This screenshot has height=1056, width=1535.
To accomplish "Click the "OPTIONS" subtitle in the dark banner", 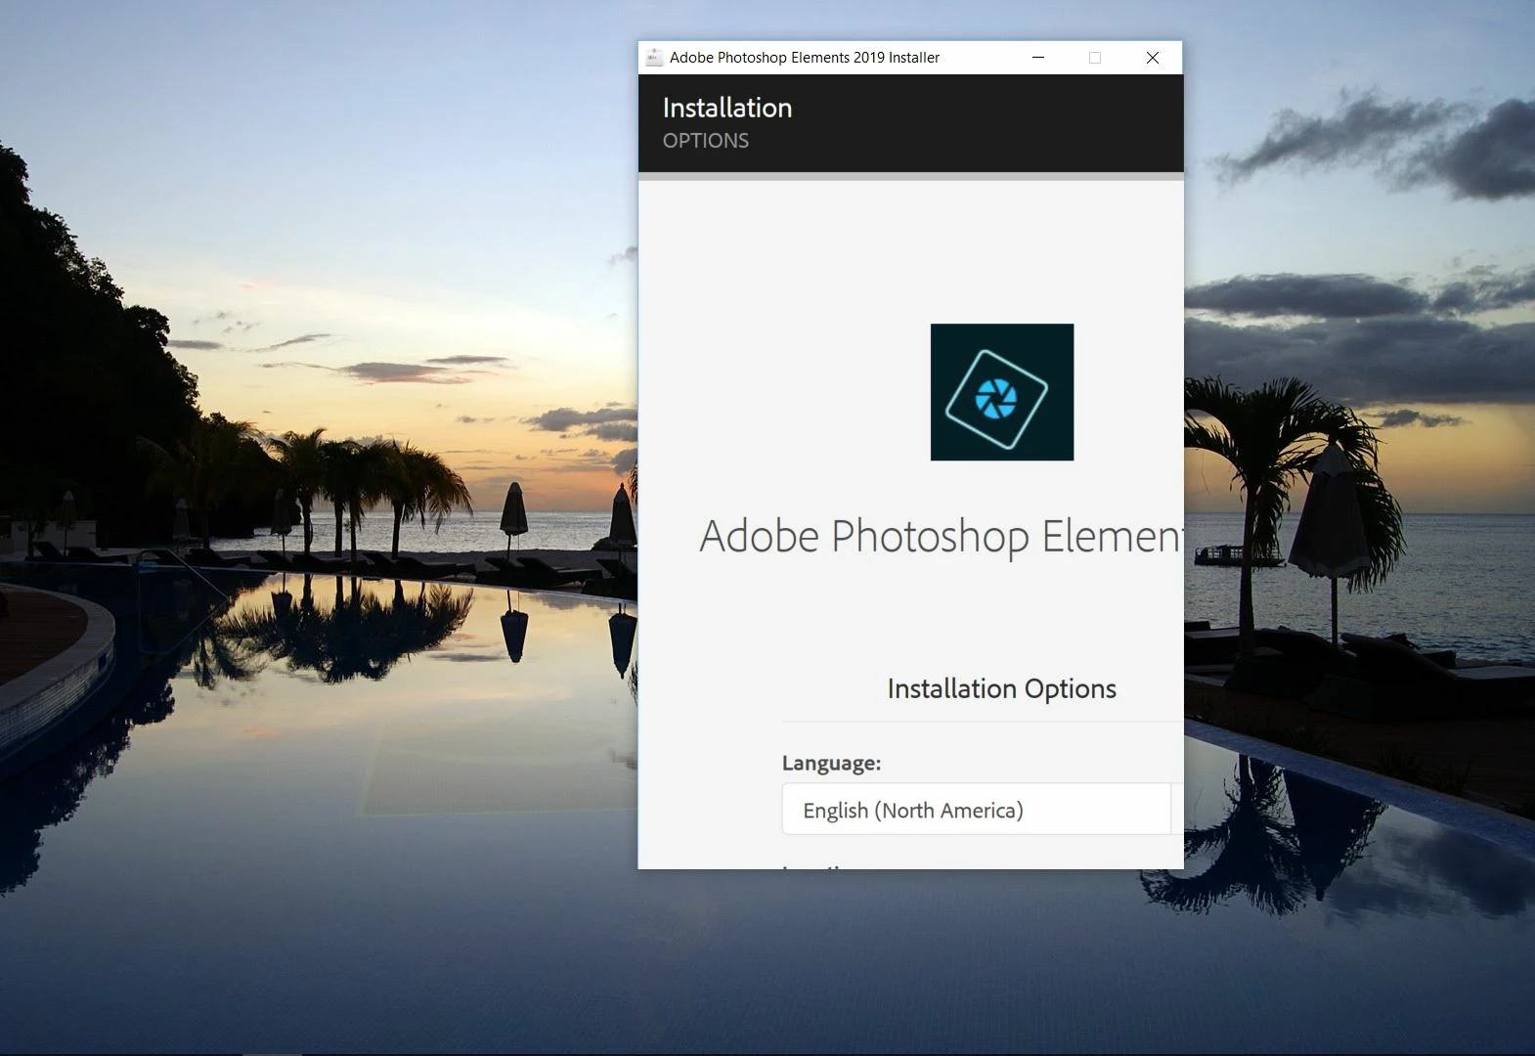I will coord(706,141).
